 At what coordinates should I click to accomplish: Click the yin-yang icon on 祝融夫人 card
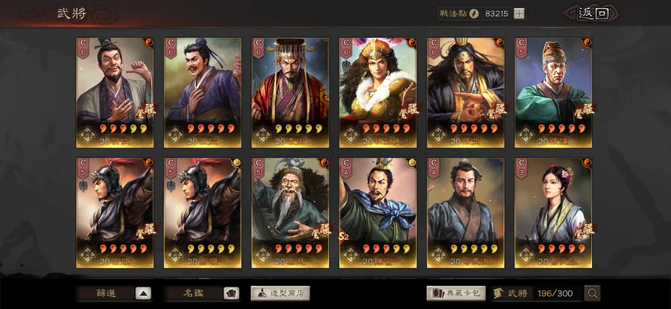point(412,42)
